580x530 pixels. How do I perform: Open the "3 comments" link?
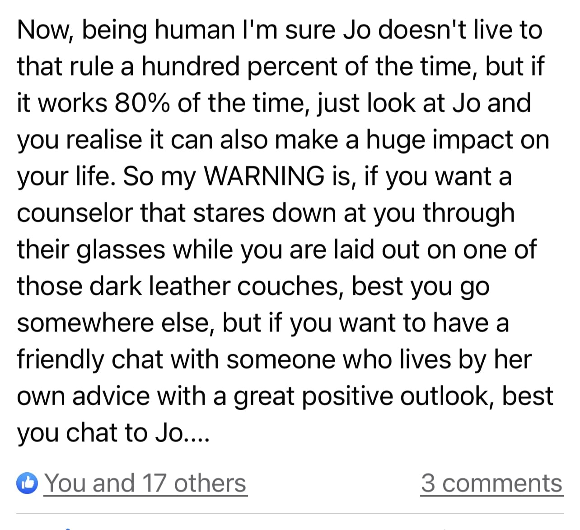491,483
